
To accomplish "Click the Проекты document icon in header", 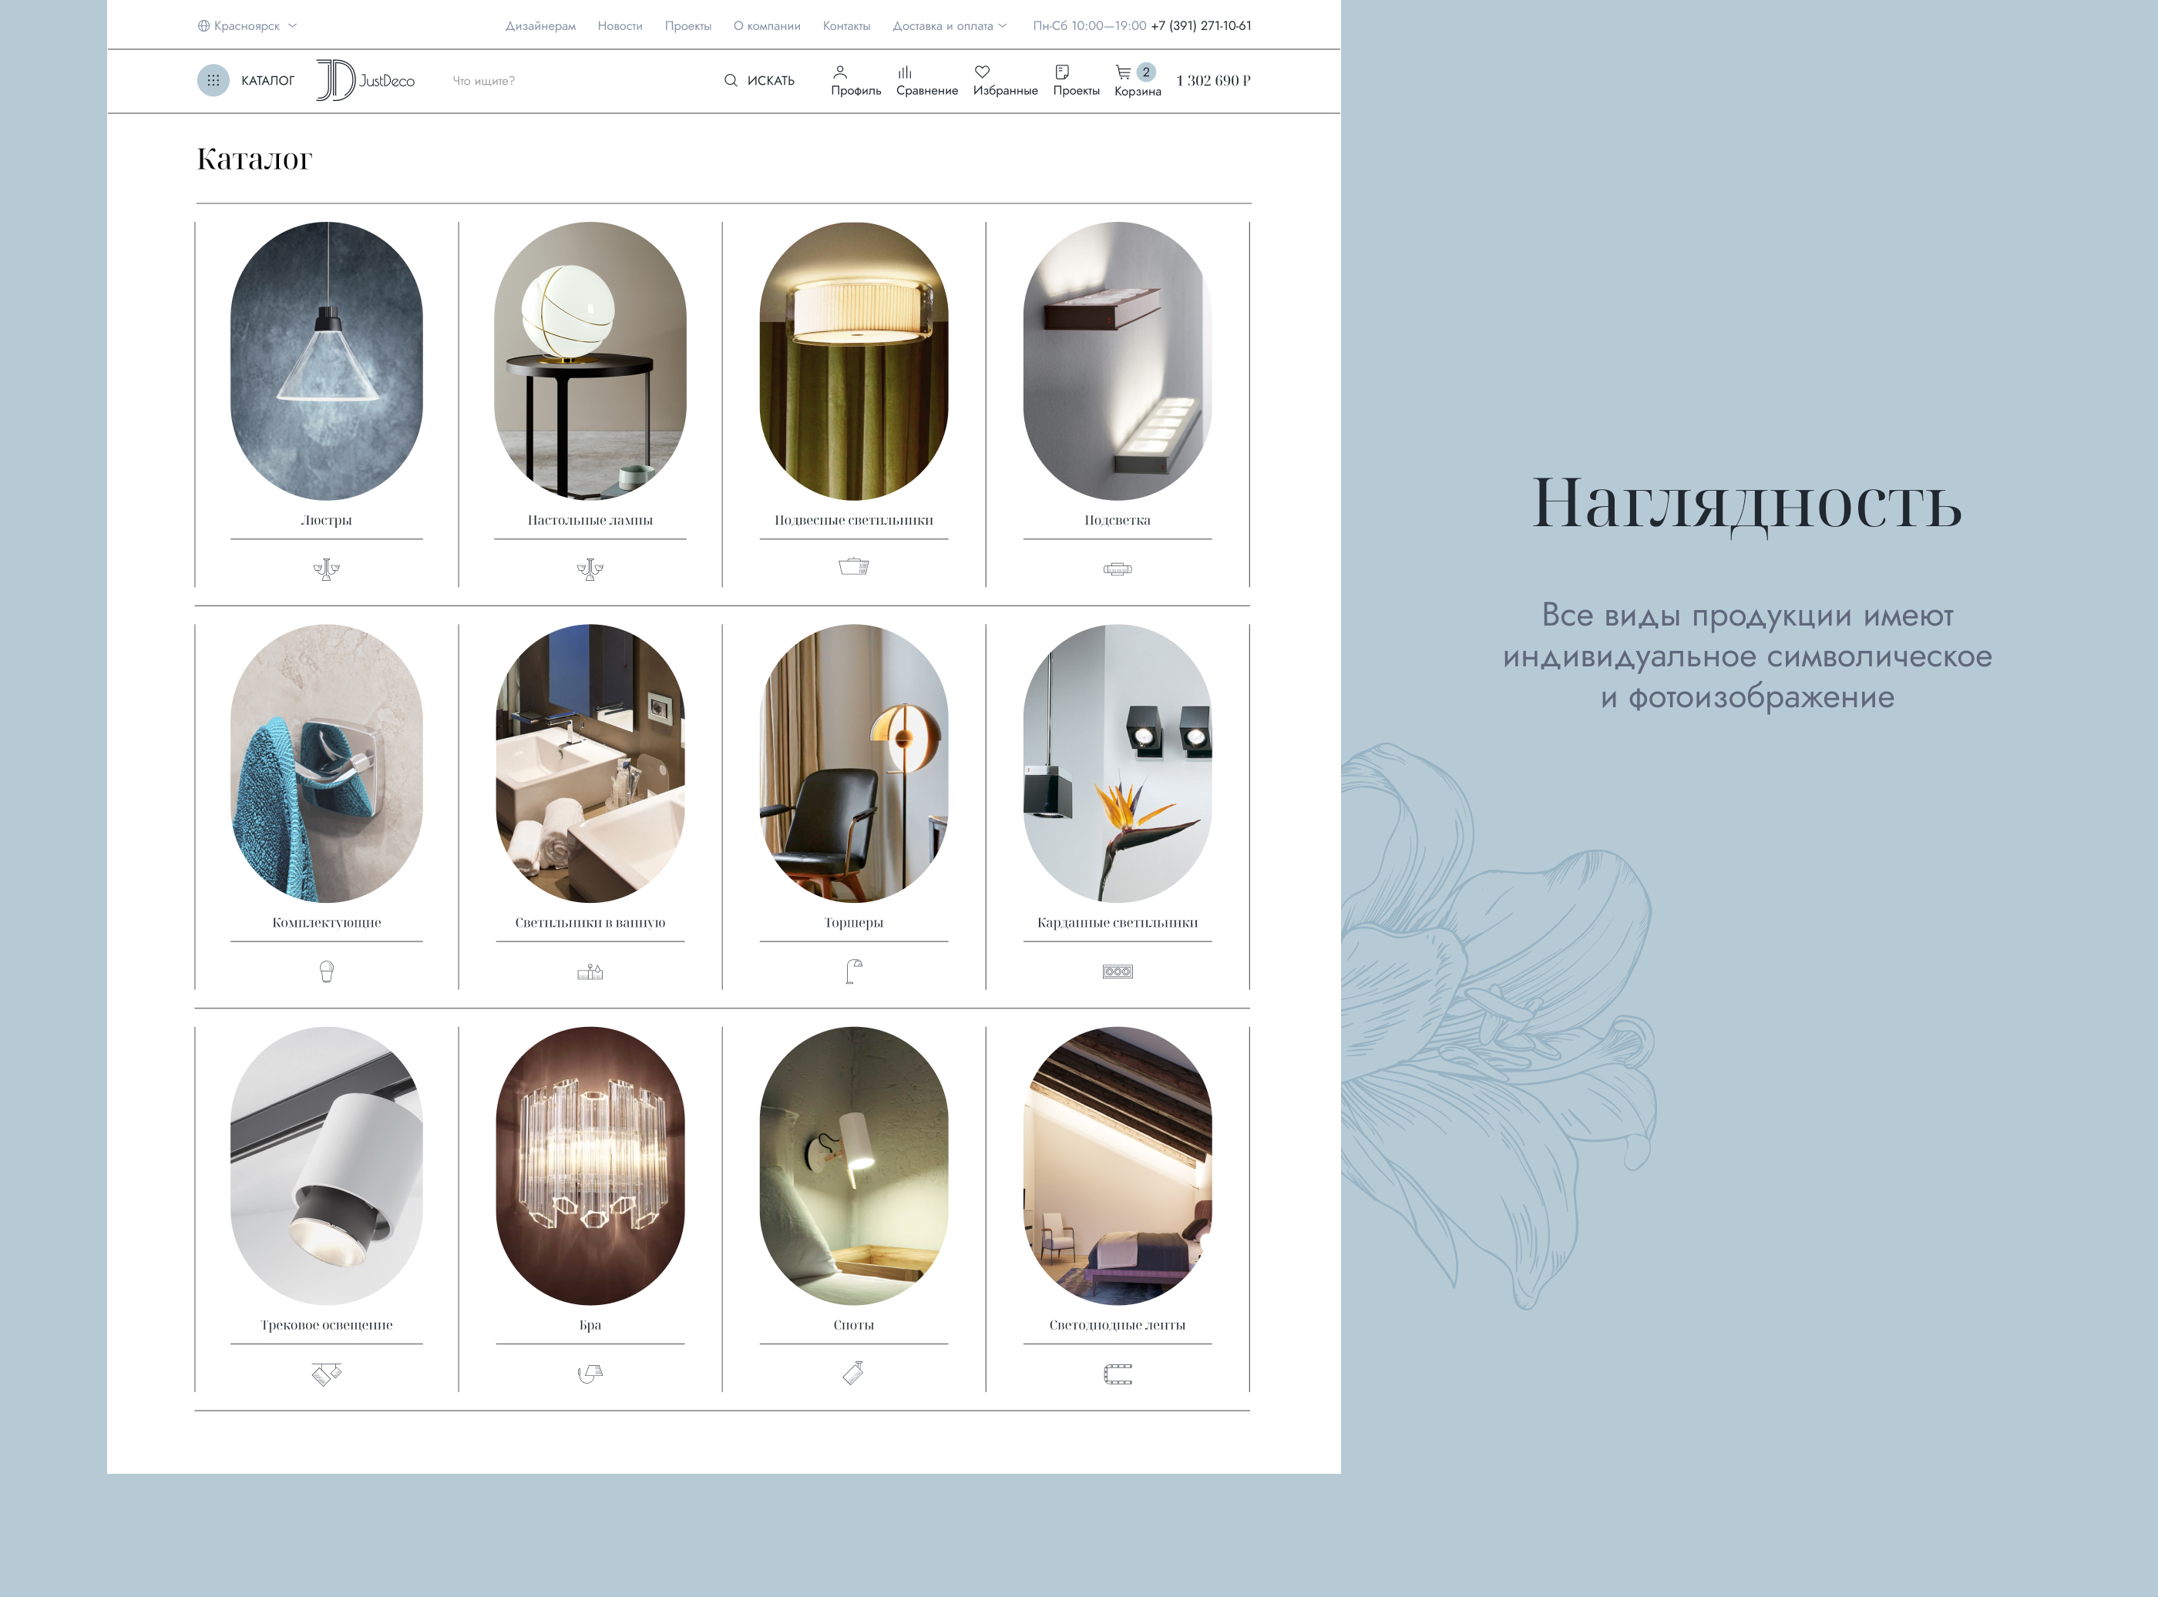I will 1061,72.
